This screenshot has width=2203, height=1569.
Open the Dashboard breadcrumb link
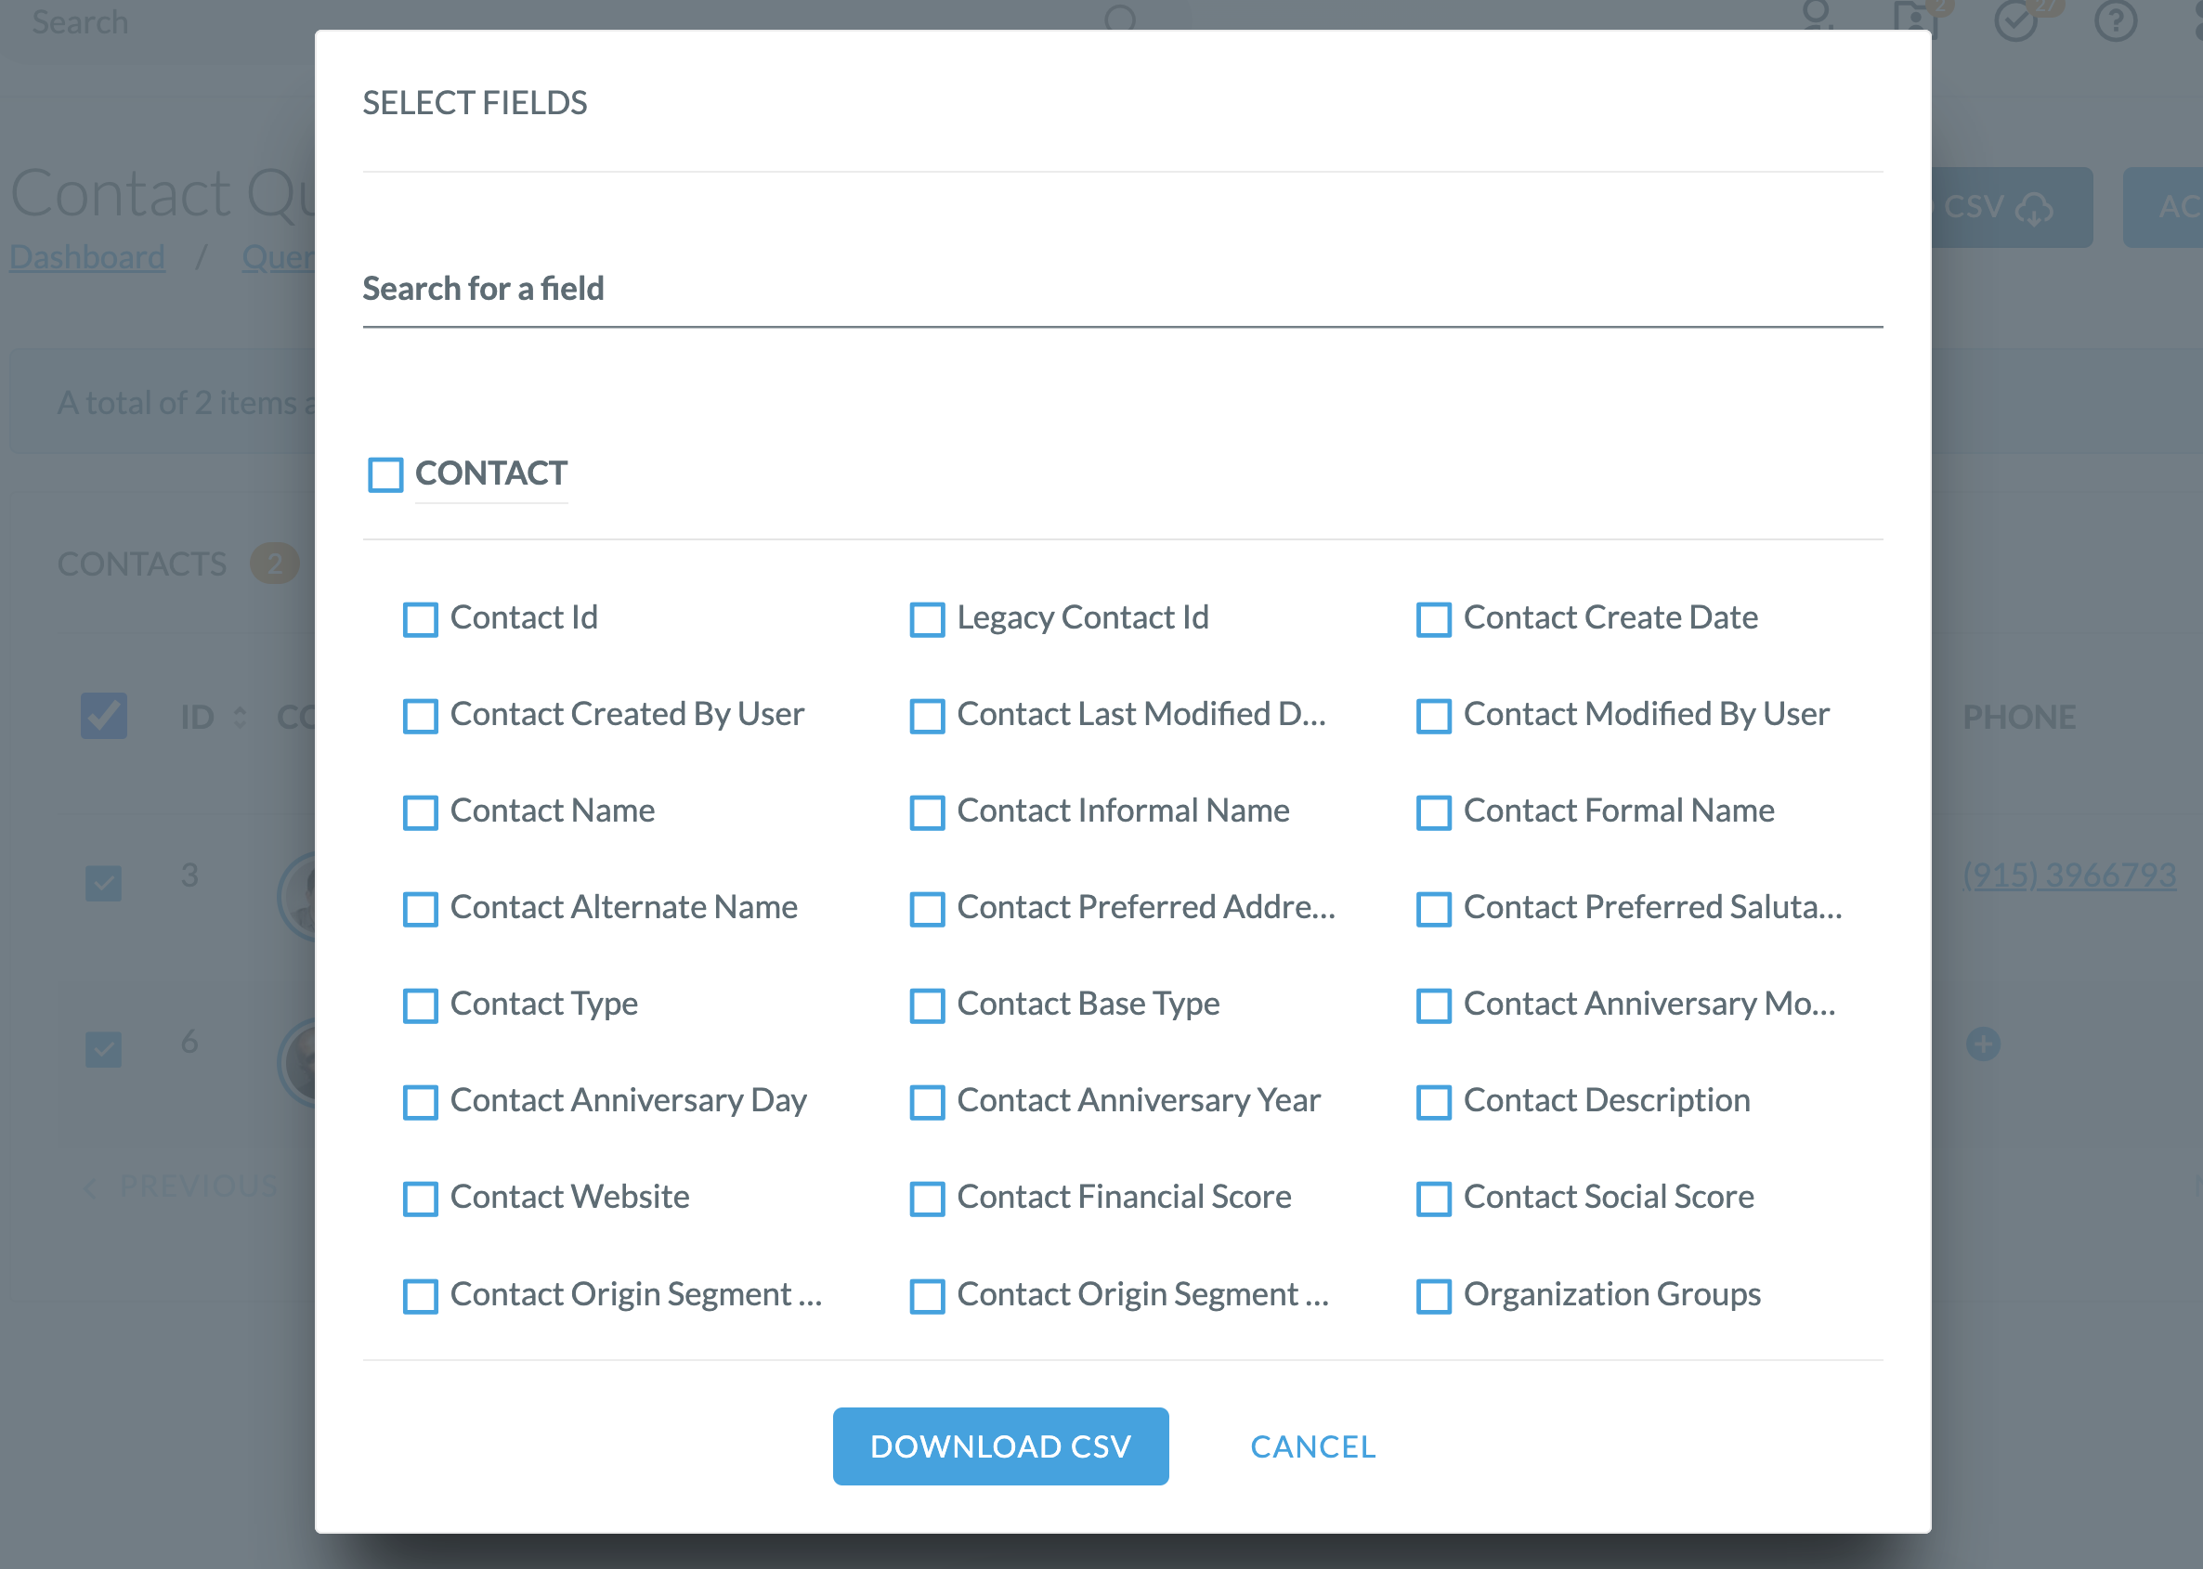(87, 257)
